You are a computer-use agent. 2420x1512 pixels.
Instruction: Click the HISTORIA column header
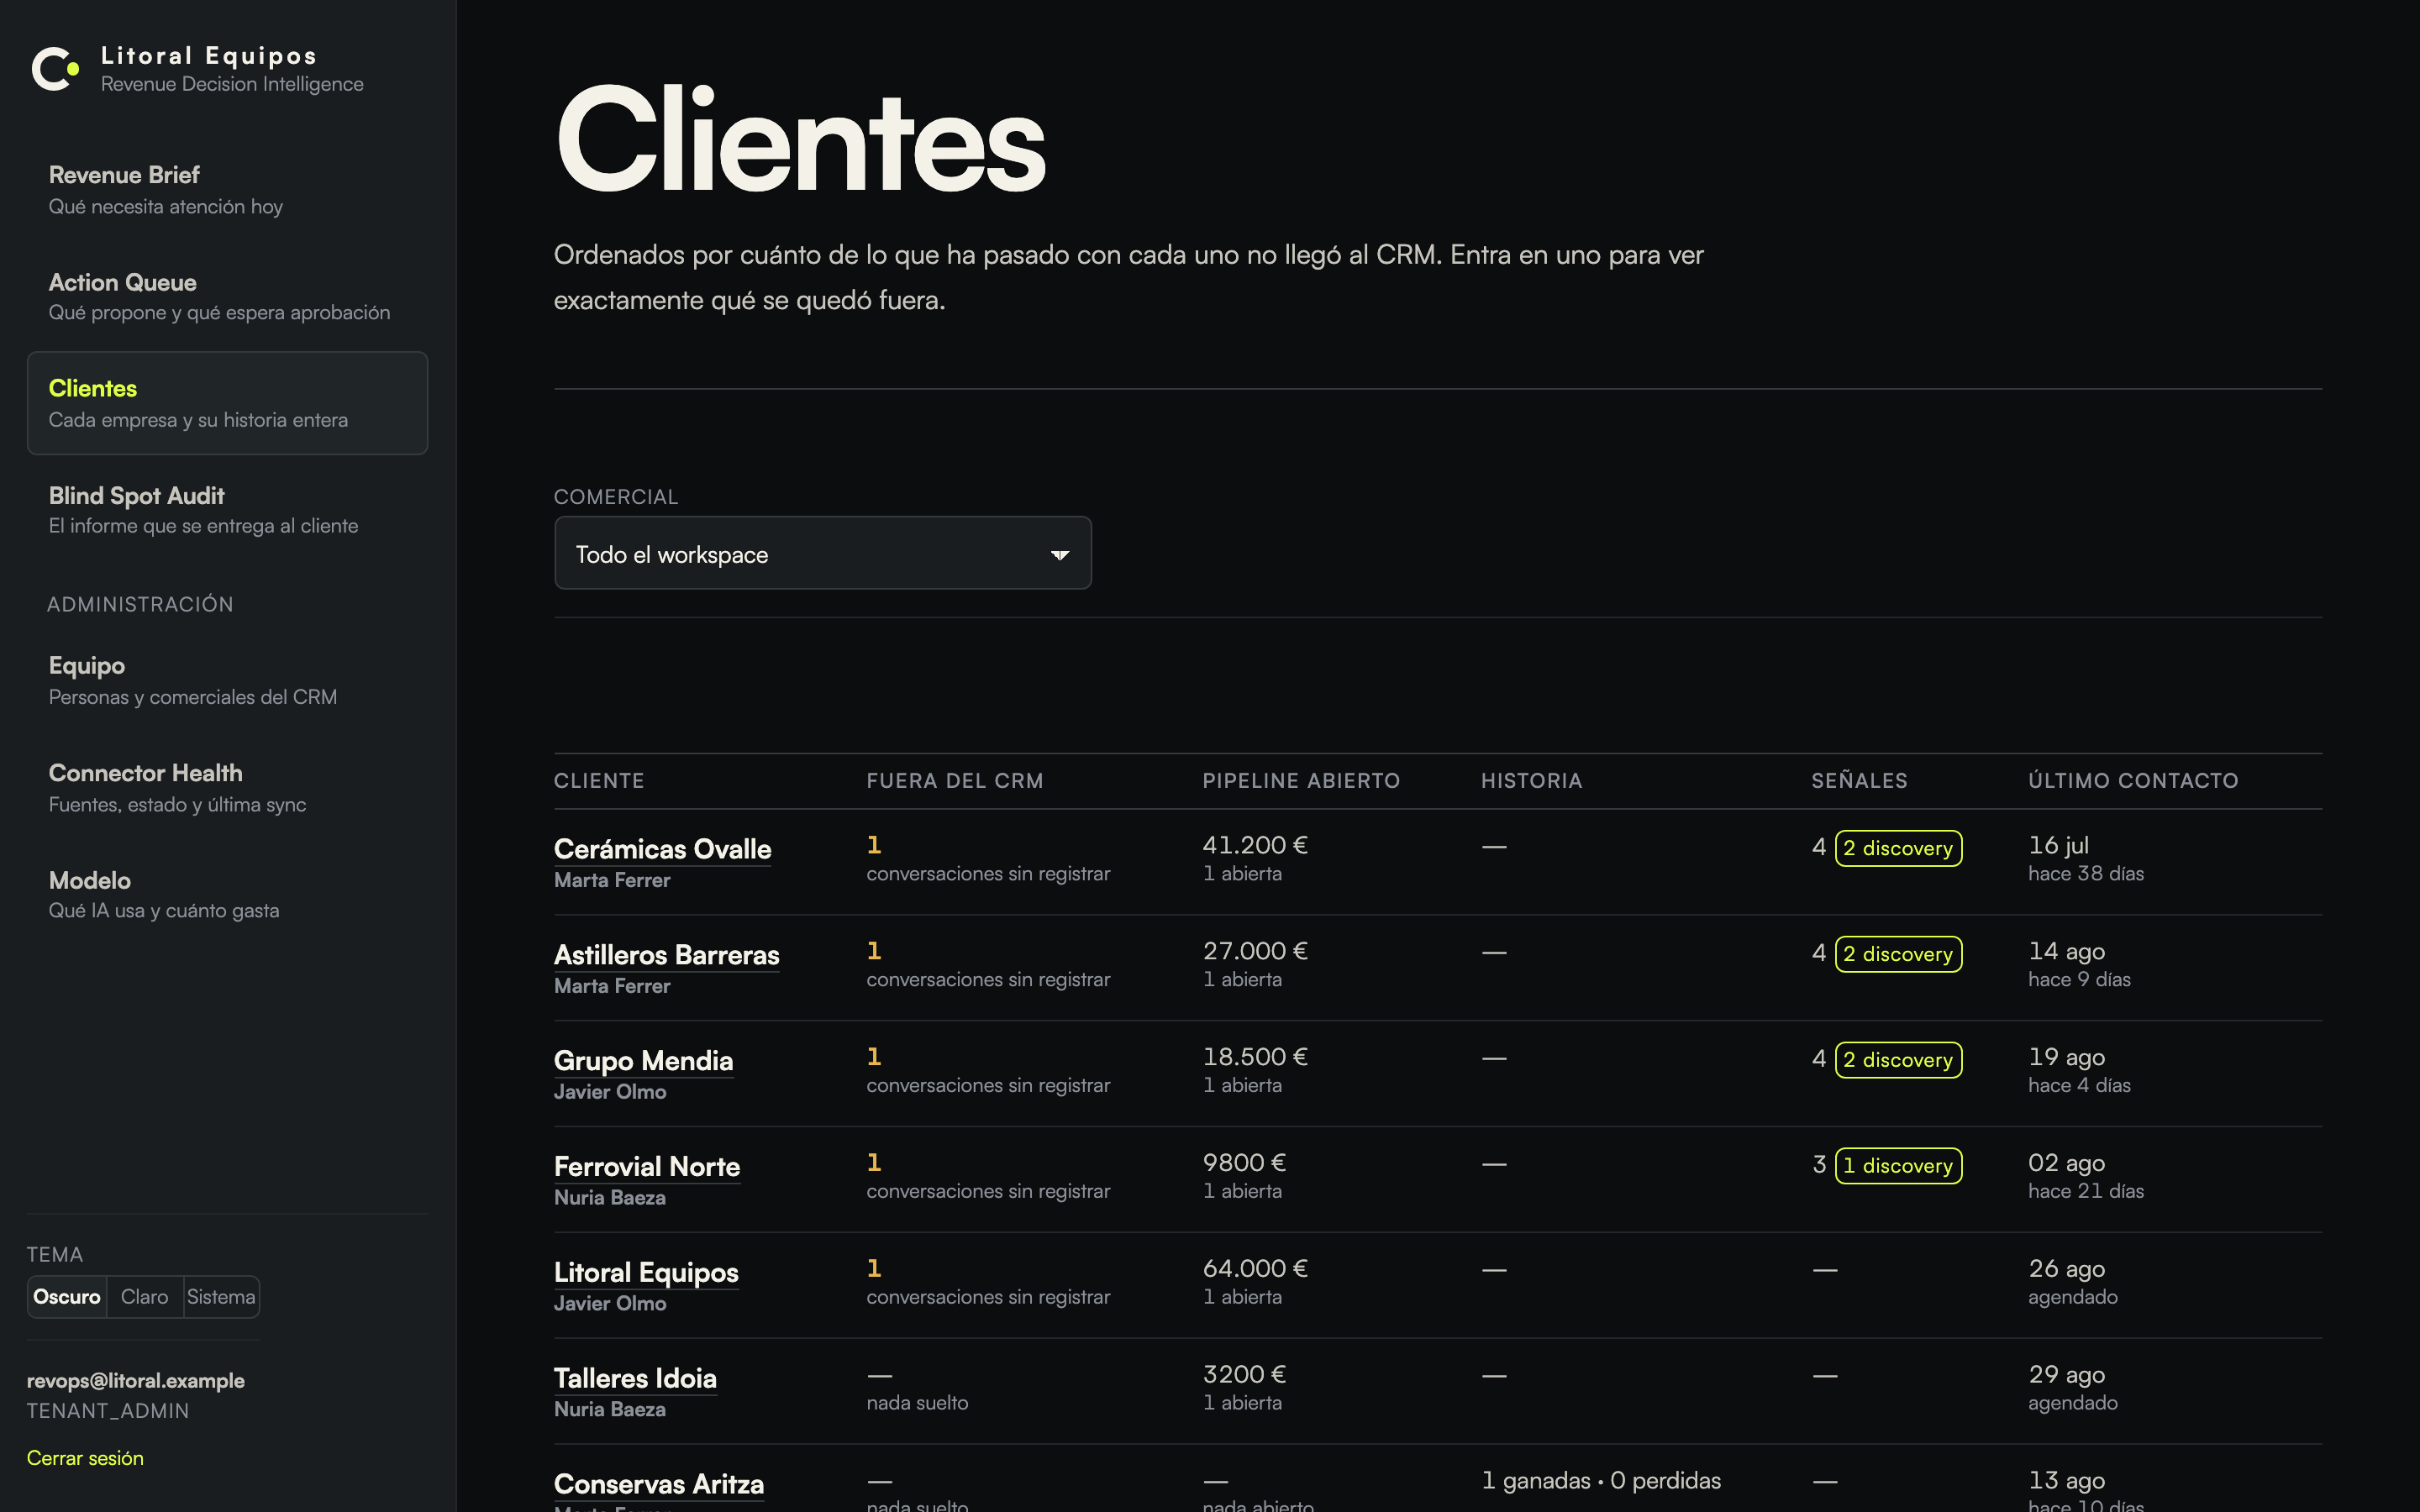click(1531, 781)
